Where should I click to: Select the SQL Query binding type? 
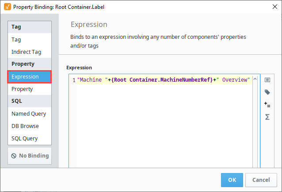click(x=30, y=139)
